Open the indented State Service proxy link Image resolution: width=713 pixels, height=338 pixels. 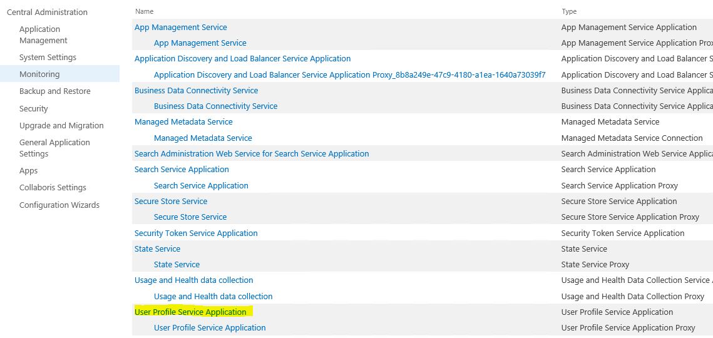pyautogui.click(x=177, y=264)
